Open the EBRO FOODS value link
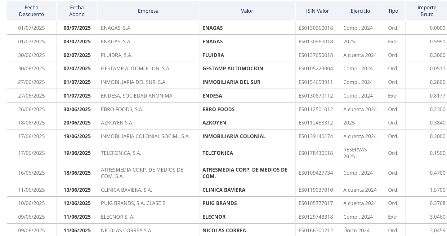This screenshot has width=447, height=236. [218, 109]
